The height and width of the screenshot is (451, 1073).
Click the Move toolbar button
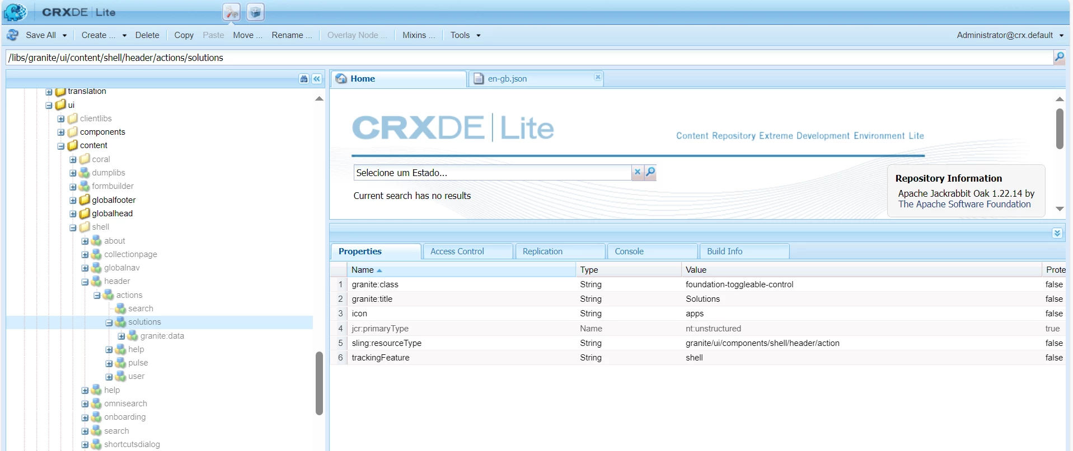247,35
